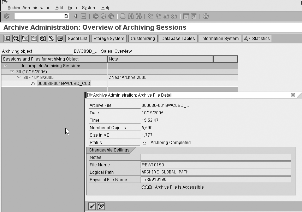The width and height of the screenshot is (302, 212).
Task: Click the 'Archive File Is Accessible' traffic light
Action: point(147,187)
